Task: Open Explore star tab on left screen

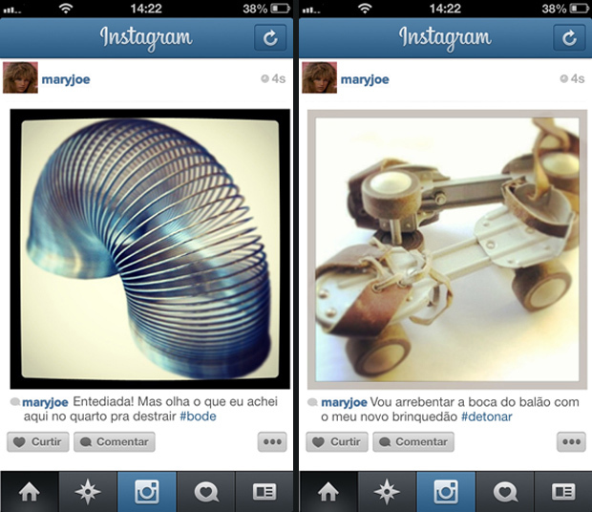Action: 88,492
